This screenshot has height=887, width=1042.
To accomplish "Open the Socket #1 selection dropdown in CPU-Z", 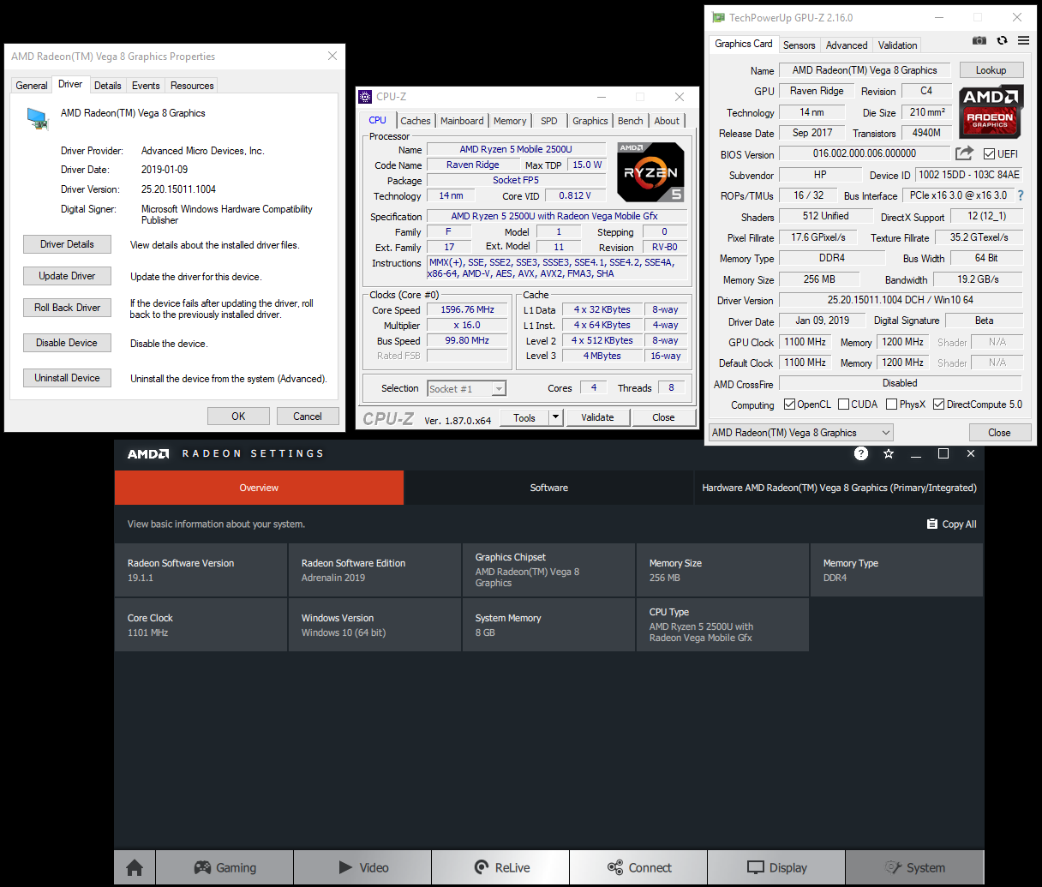I will [x=466, y=389].
